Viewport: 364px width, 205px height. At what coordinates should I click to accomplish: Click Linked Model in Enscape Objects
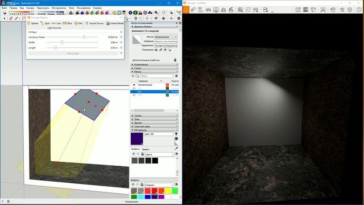(115, 23)
